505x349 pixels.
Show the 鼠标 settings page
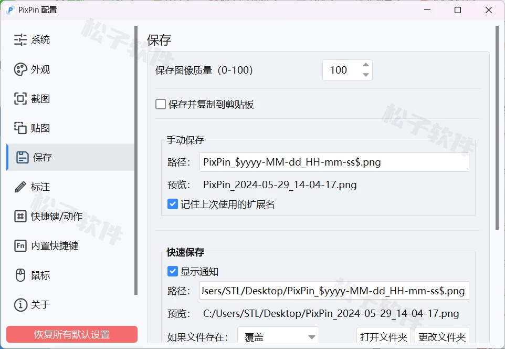coord(70,275)
